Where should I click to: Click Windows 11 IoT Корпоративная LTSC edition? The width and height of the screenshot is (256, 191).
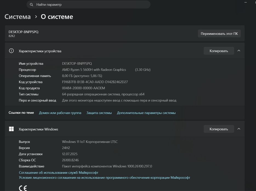pyautogui.click(x=90, y=142)
